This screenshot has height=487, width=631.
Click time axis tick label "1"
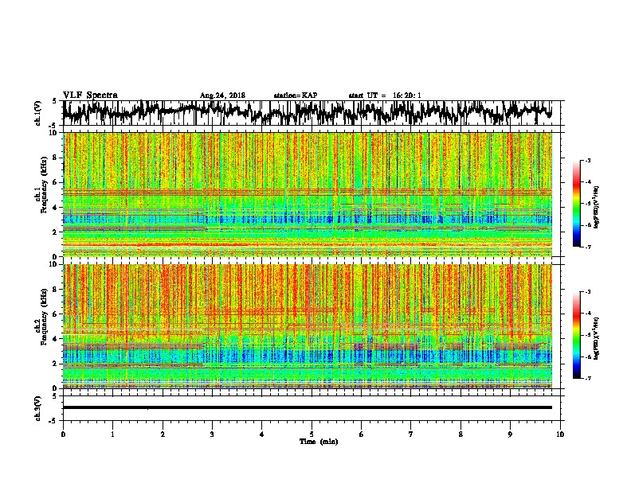click(112, 434)
